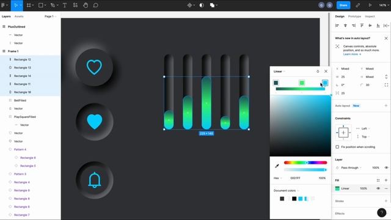Align selection bottom

[378, 26]
